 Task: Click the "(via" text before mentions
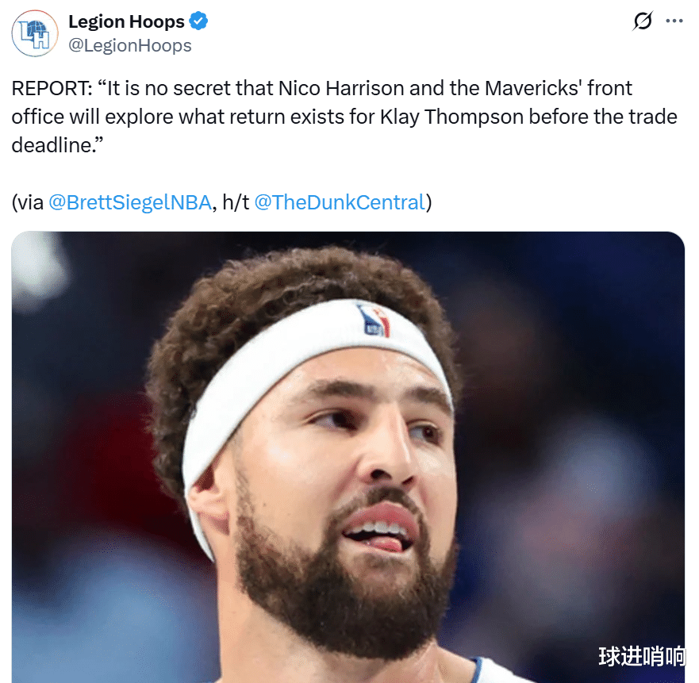click(28, 202)
